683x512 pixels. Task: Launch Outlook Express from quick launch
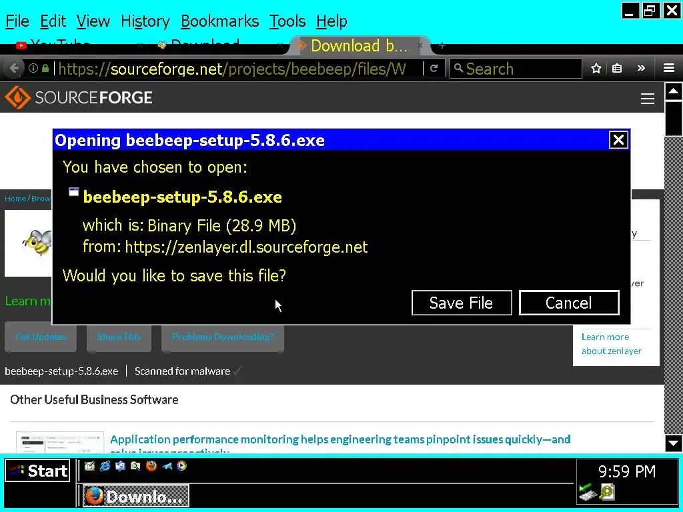tap(120, 466)
